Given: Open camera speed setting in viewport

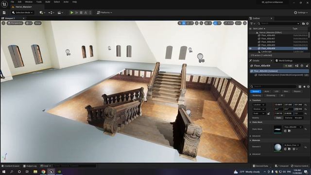Looking at the screenshot, I should coord(238,23).
